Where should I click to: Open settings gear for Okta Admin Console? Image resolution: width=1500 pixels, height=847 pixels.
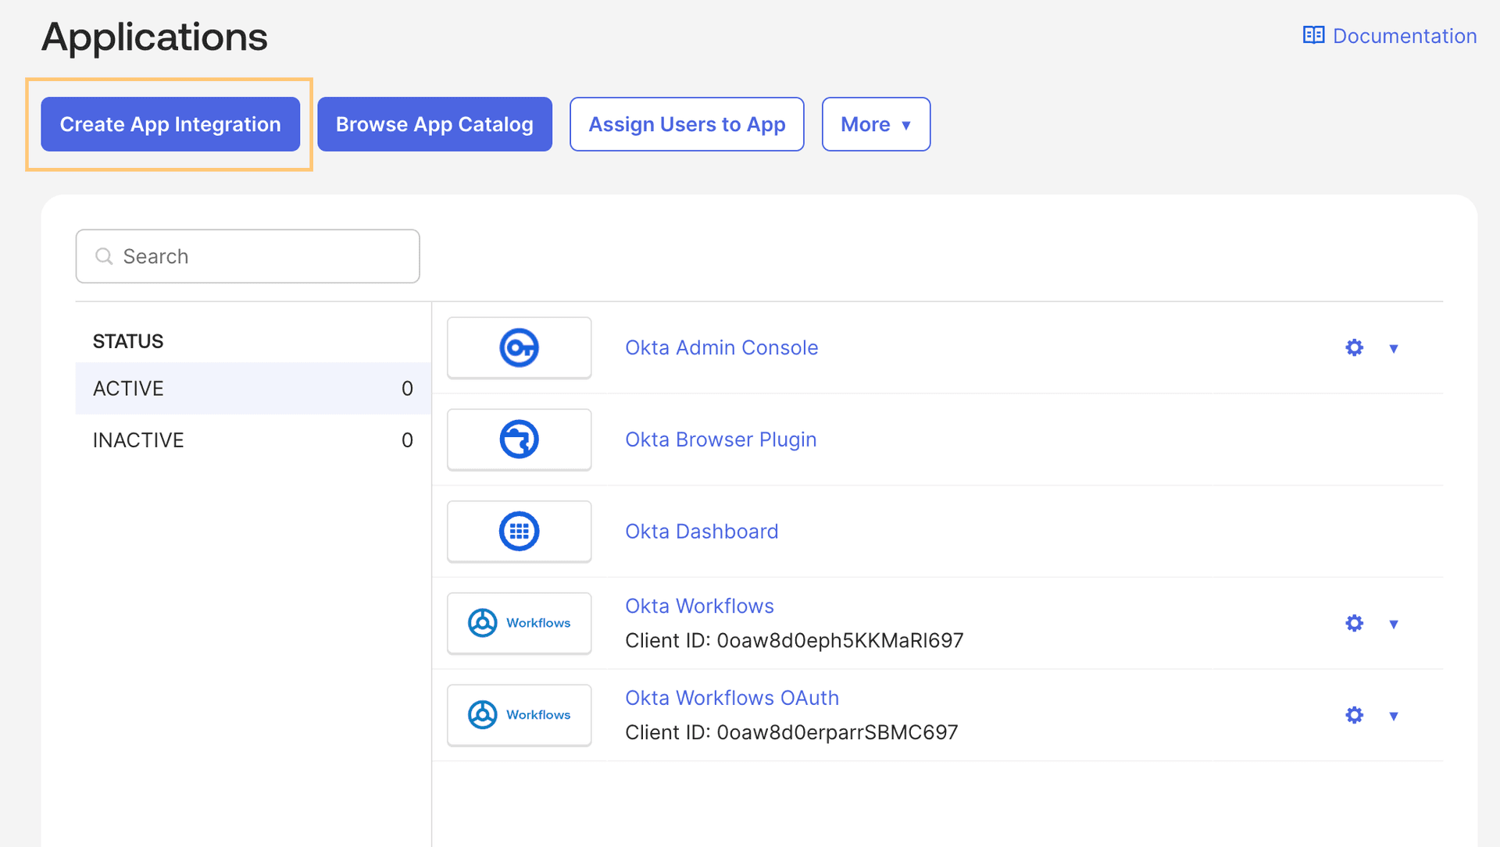(1354, 347)
